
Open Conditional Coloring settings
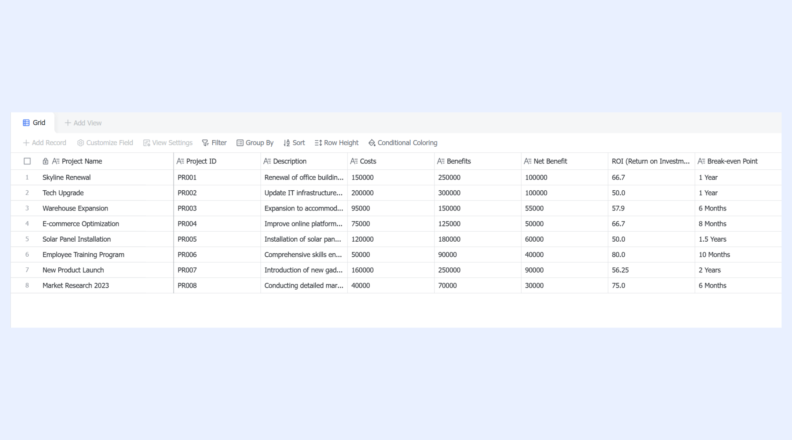tap(403, 143)
